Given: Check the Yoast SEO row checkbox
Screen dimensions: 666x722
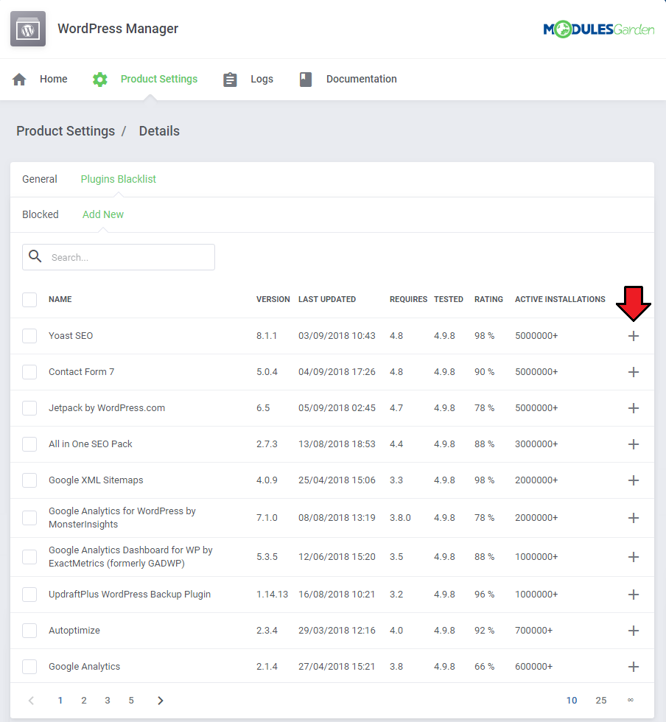Looking at the screenshot, I should tap(29, 336).
